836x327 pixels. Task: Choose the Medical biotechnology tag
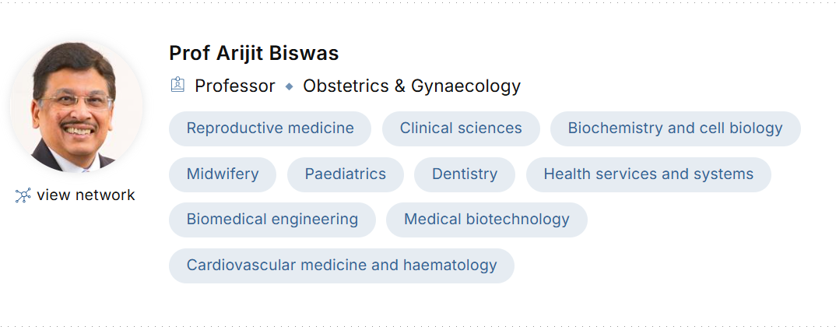tap(486, 220)
